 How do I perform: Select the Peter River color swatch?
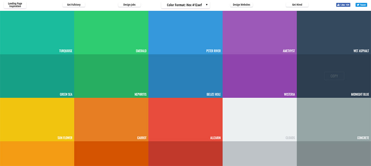(185, 32)
